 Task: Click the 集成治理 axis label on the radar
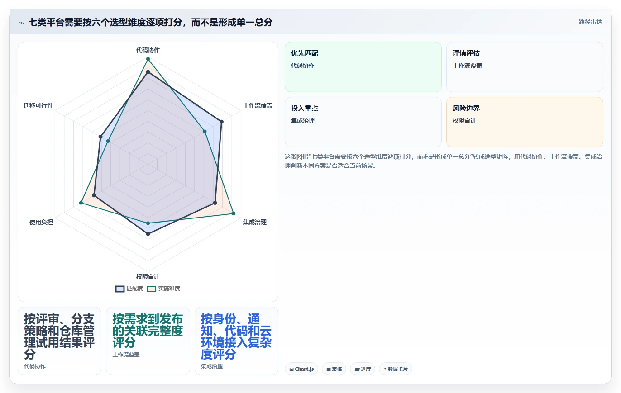click(x=254, y=222)
